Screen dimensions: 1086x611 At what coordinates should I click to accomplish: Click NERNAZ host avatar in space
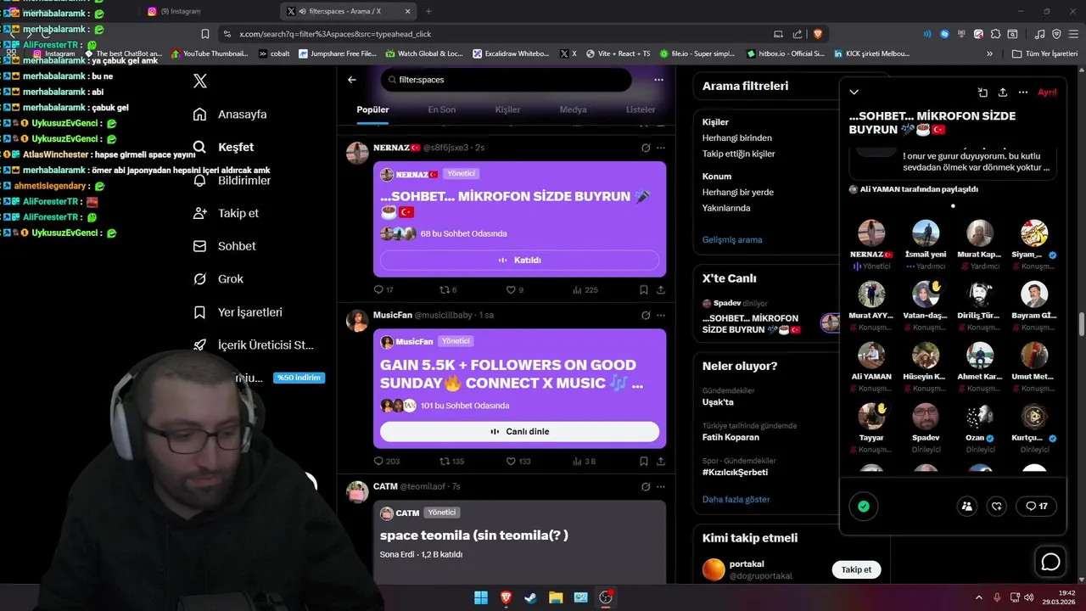[871, 233]
